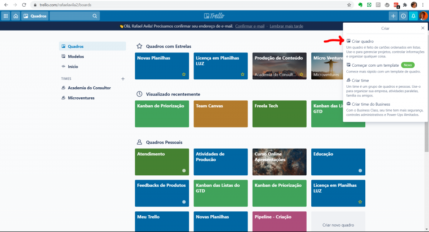The width and height of the screenshot is (429, 232).
Task: Bookmark page with star icon
Action: (x=349, y=5)
